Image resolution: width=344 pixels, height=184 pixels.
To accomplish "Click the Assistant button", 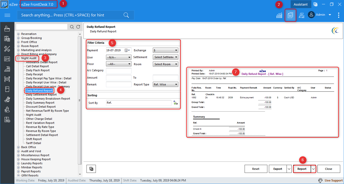I will click(x=300, y=4).
